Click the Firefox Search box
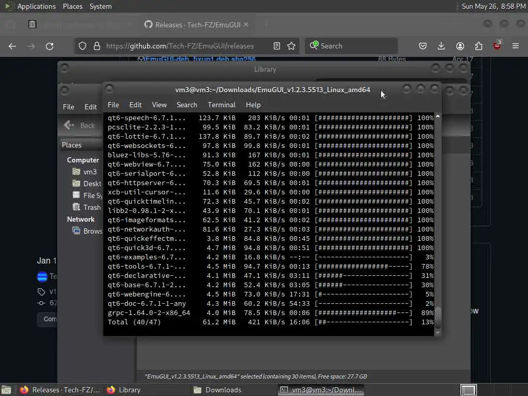528x396 pixels. point(351,46)
